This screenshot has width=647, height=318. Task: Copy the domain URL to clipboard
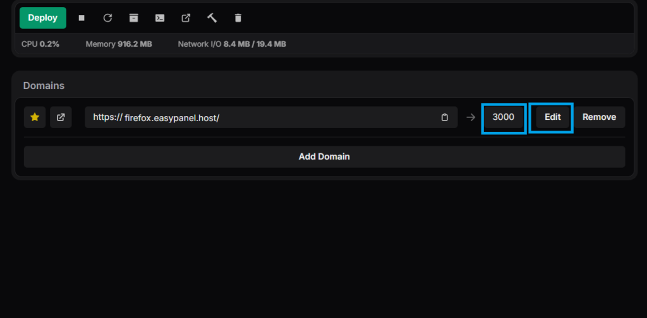(x=445, y=117)
